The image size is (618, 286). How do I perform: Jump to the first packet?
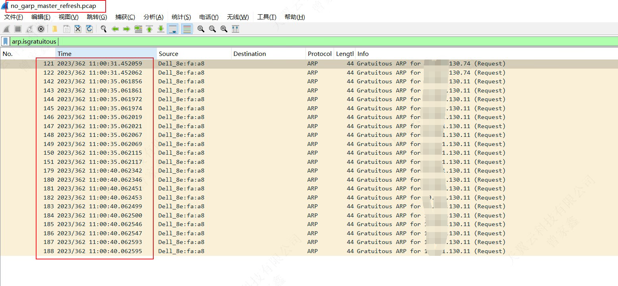pyautogui.click(x=149, y=29)
